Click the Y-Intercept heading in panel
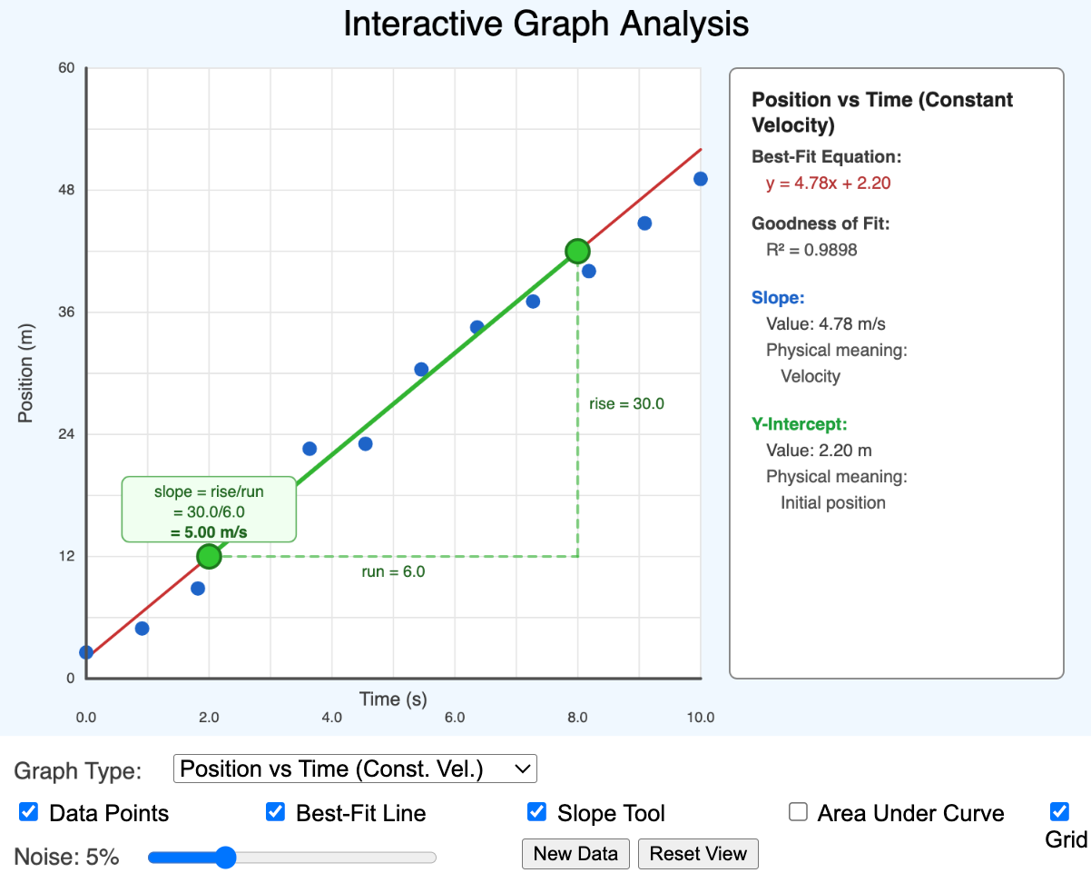1091x883 pixels. point(800,423)
